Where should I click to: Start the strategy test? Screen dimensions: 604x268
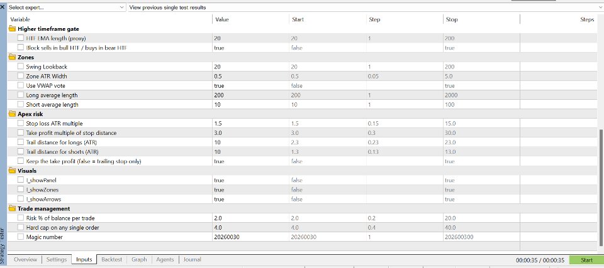586,260
